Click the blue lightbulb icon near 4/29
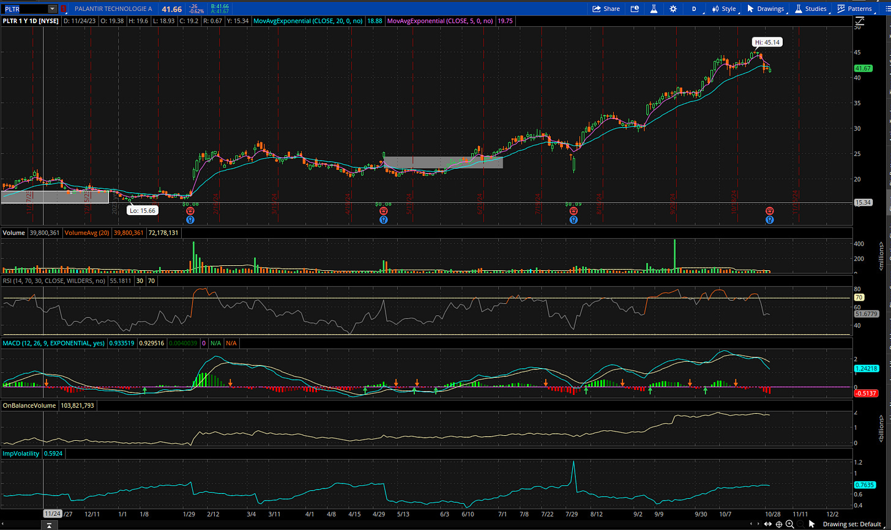Viewport: 891px width, 530px height. (383, 219)
